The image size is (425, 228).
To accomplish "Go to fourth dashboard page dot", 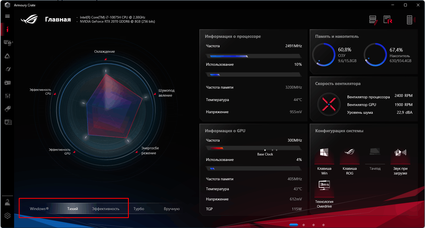I will 324,225.
